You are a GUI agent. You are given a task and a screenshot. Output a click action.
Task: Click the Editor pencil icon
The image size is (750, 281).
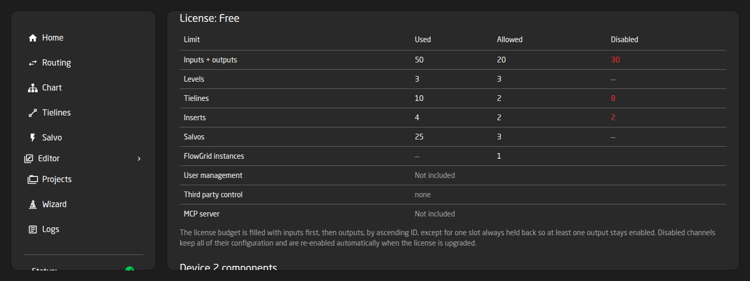click(x=29, y=159)
